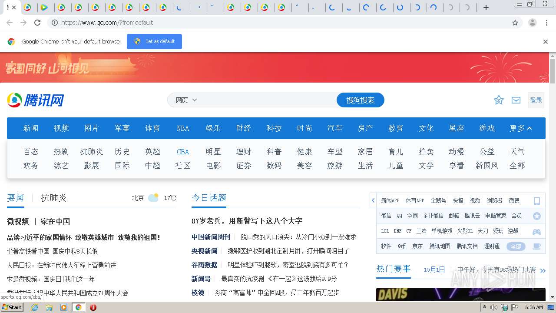This screenshot has height=313, width=556.
Task: Open 新闻APP link in services panel
Action: (390, 200)
